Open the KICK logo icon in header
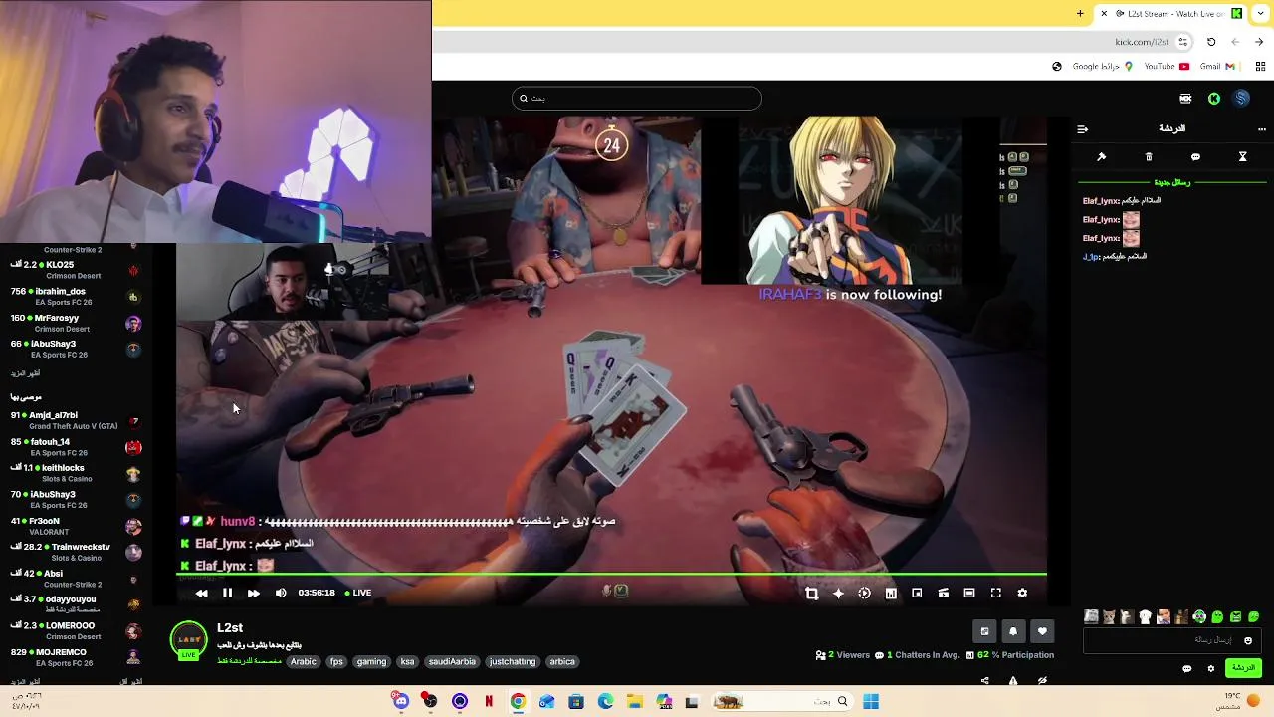The height and width of the screenshot is (717, 1274). click(1214, 98)
